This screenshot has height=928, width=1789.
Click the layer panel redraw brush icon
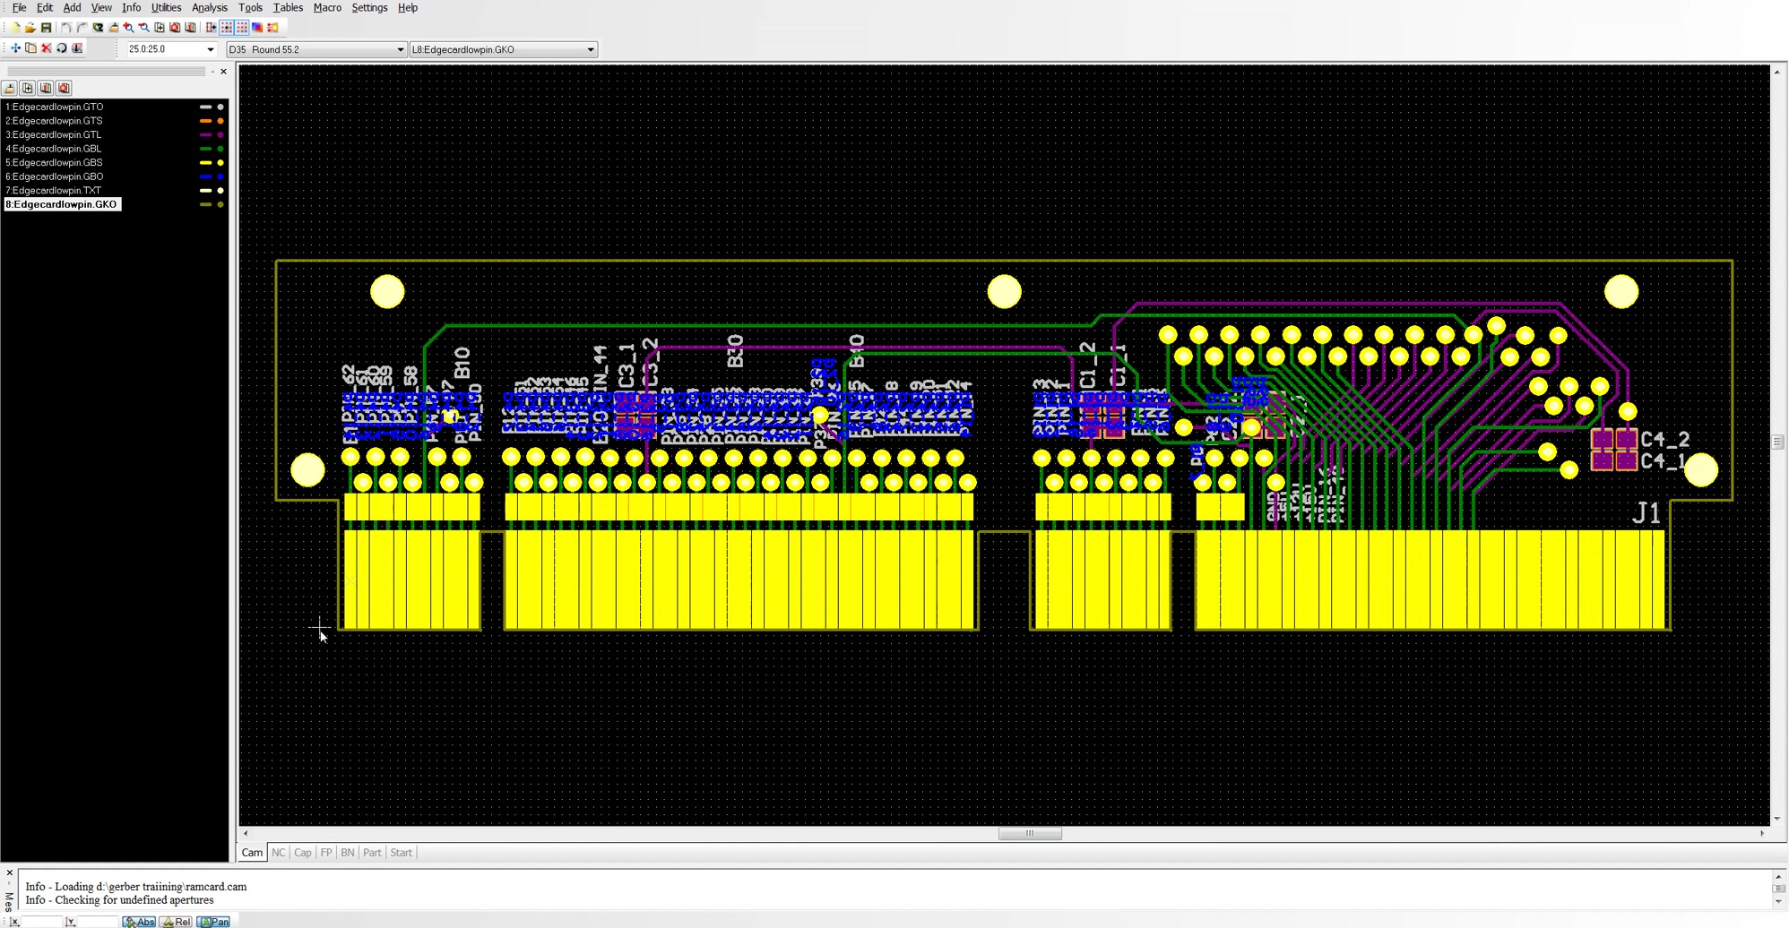tap(9, 88)
